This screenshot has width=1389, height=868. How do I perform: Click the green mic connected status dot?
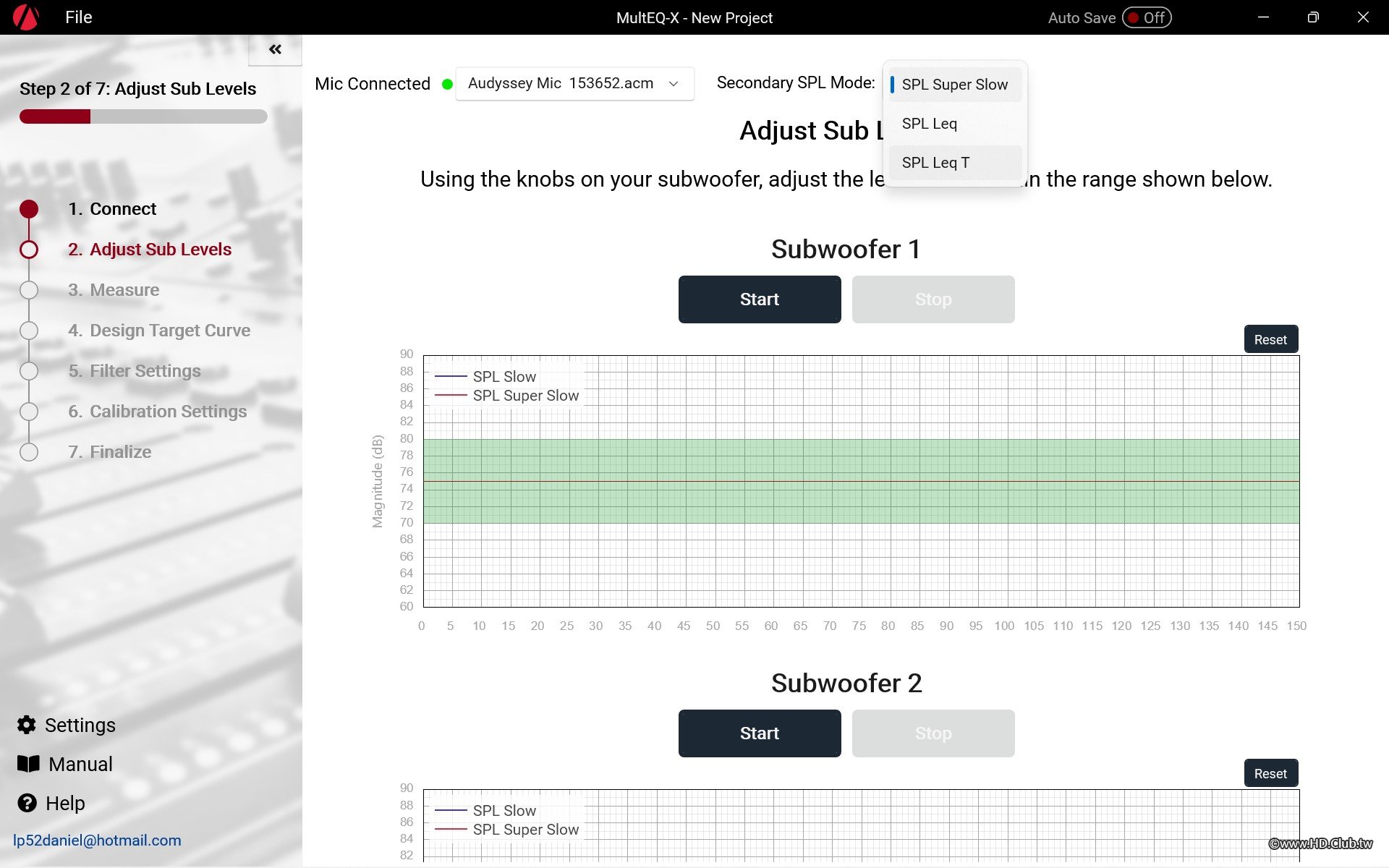click(447, 84)
